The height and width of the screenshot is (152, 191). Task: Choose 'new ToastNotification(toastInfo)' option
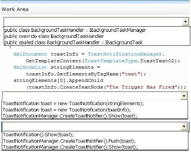[66, 110]
